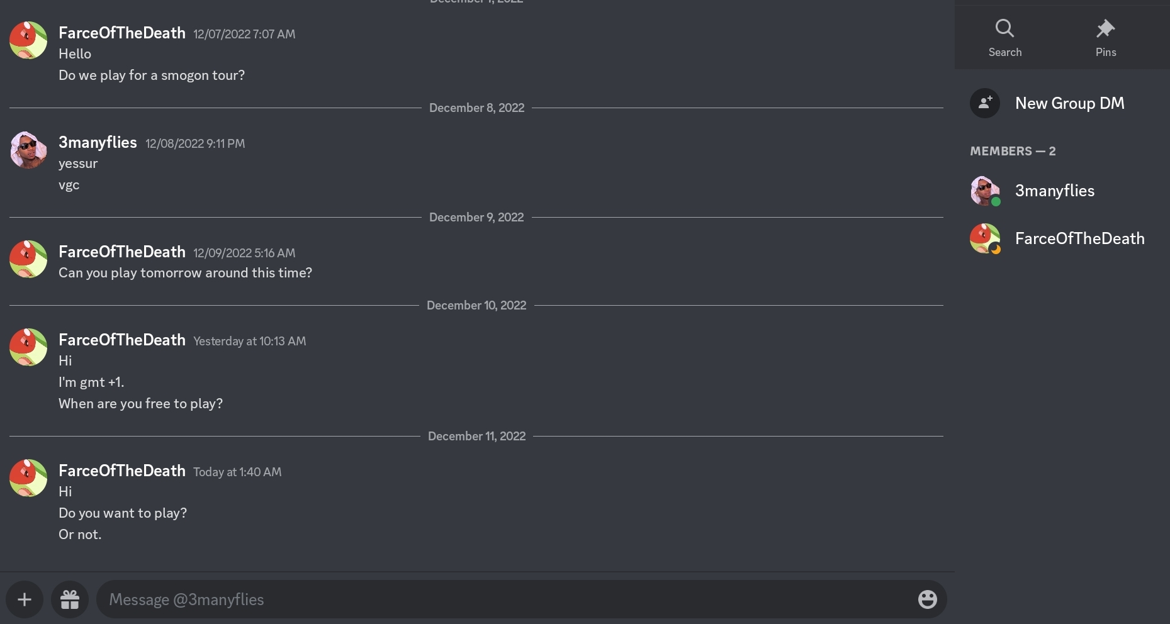Open the Pins icon
The width and height of the screenshot is (1170, 624).
1105,28
